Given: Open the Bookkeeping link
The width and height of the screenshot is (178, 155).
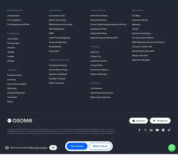Looking at the screenshot, I should coord(55,47).
